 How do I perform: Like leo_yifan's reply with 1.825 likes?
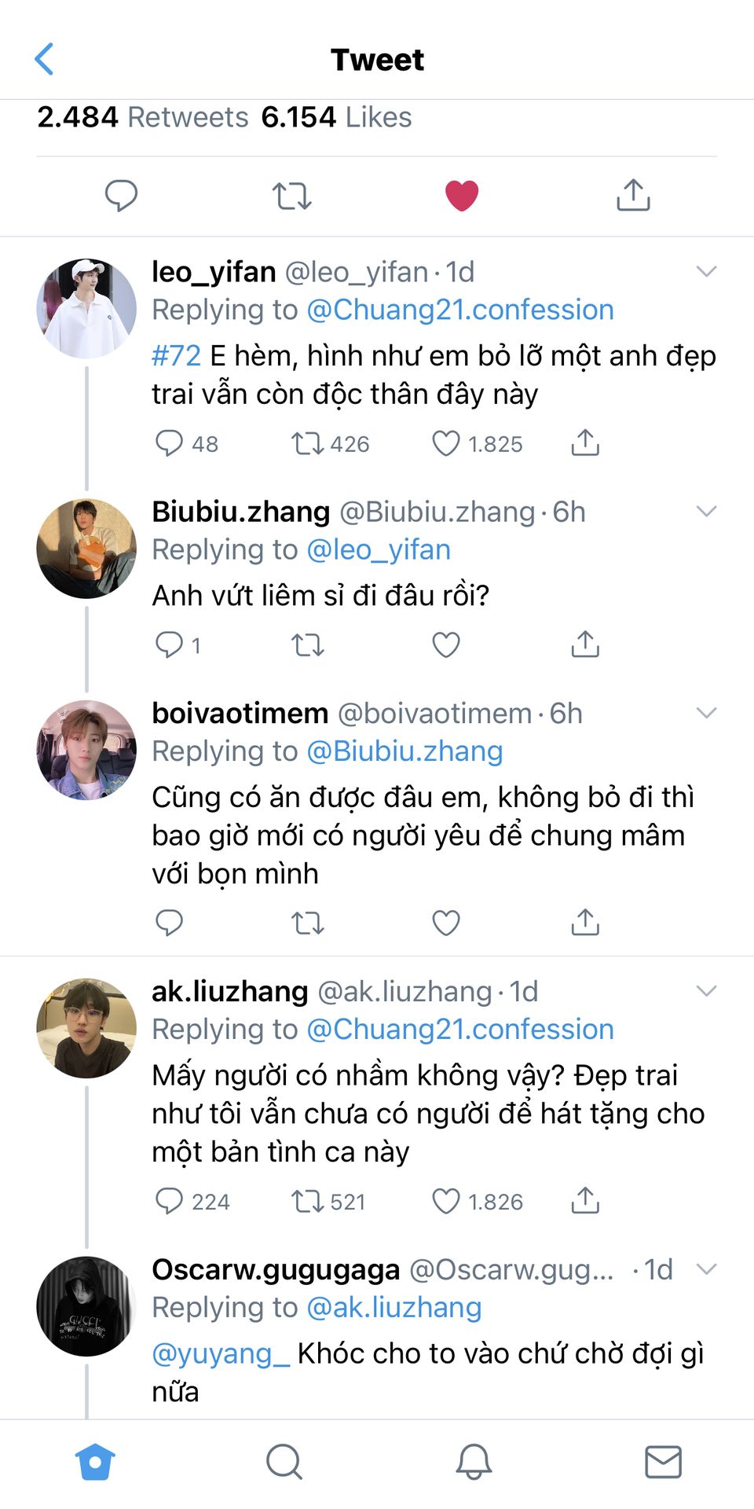point(446,443)
